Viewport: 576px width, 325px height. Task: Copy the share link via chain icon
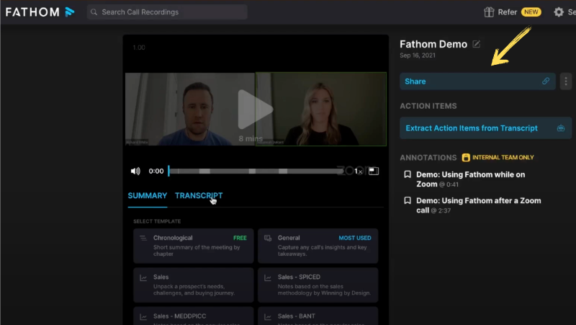(x=546, y=81)
